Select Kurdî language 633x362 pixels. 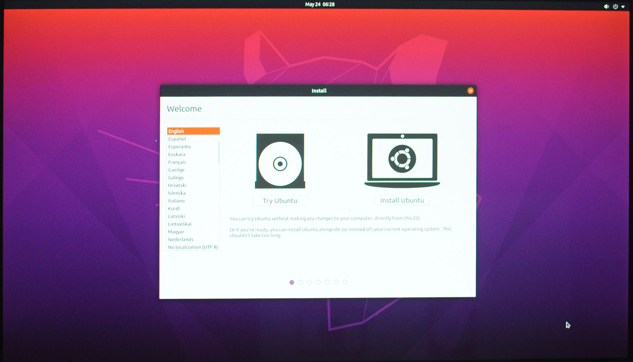(193, 209)
